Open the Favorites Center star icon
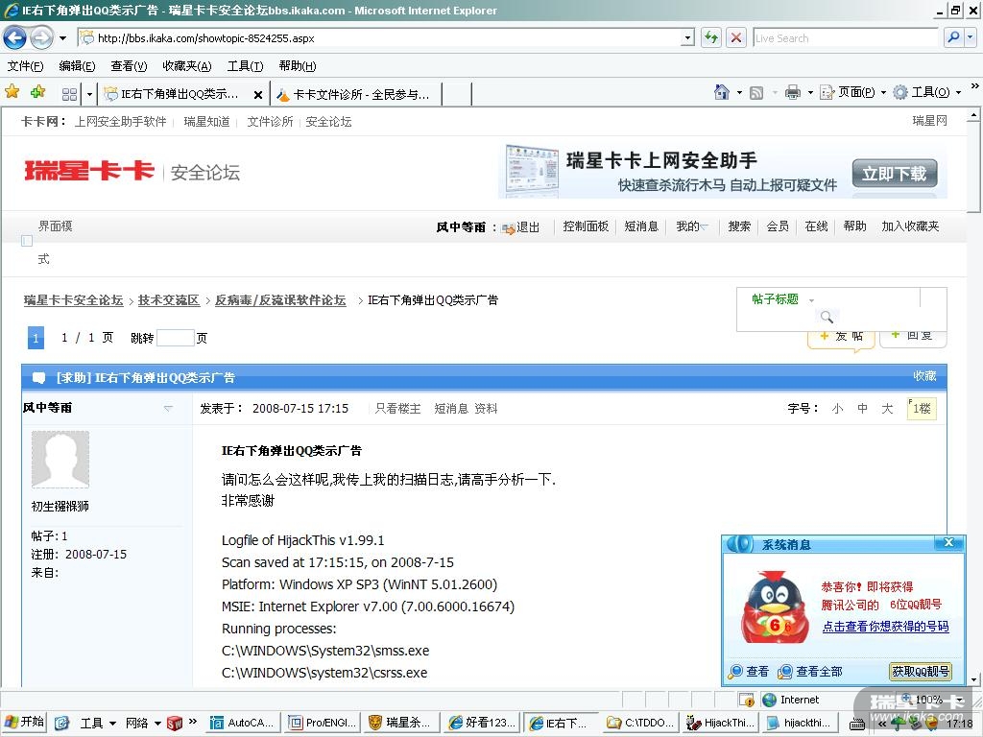Screen dimensions: 983x737 (12, 92)
